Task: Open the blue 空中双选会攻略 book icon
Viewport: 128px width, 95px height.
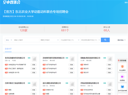Action: tap(122, 87)
